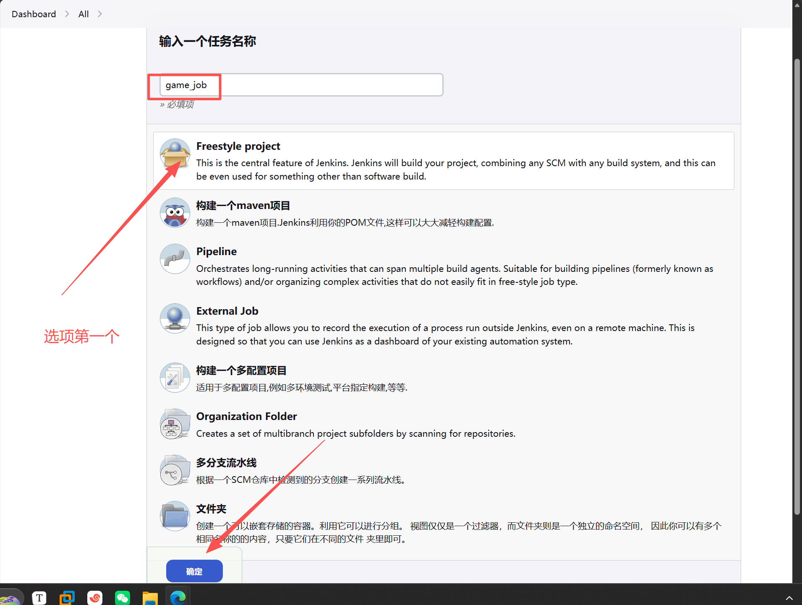Viewport: 802px width, 605px height.
Task: Launch the red snail app in taskbar
Action: pyautogui.click(x=95, y=597)
